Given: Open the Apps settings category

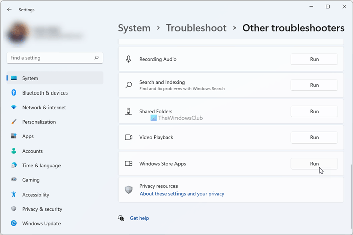Looking at the screenshot, I should [x=28, y=136].
